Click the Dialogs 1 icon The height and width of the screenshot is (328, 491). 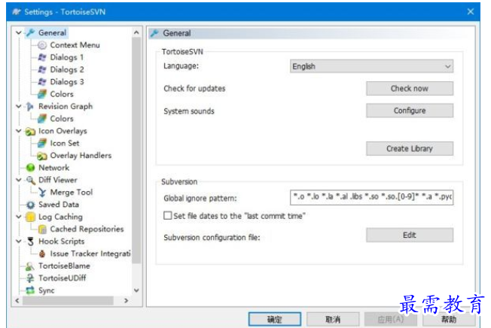(42, 57)
